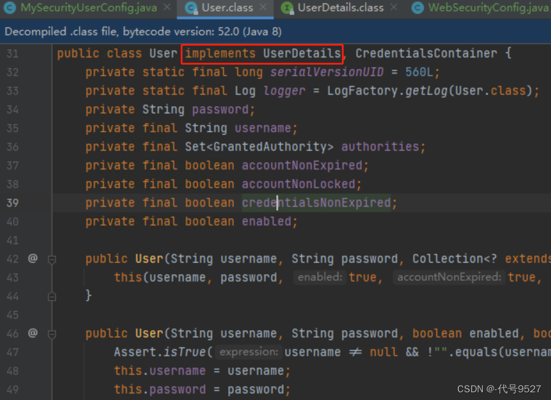This screenshot has width=551, height=400.
Task: Click the @ annotation marker beside line 46
Action: (x=33, y=333)
